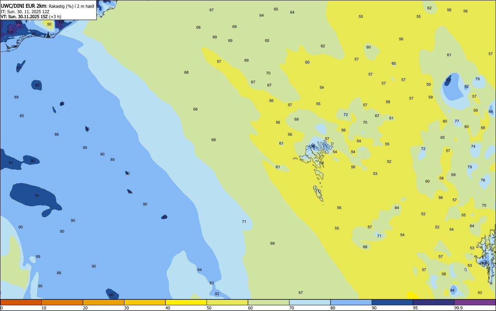Screen dimensions: 496x311
Task: Click the '40' legend scale label
Action: click(x=167, y=308)
